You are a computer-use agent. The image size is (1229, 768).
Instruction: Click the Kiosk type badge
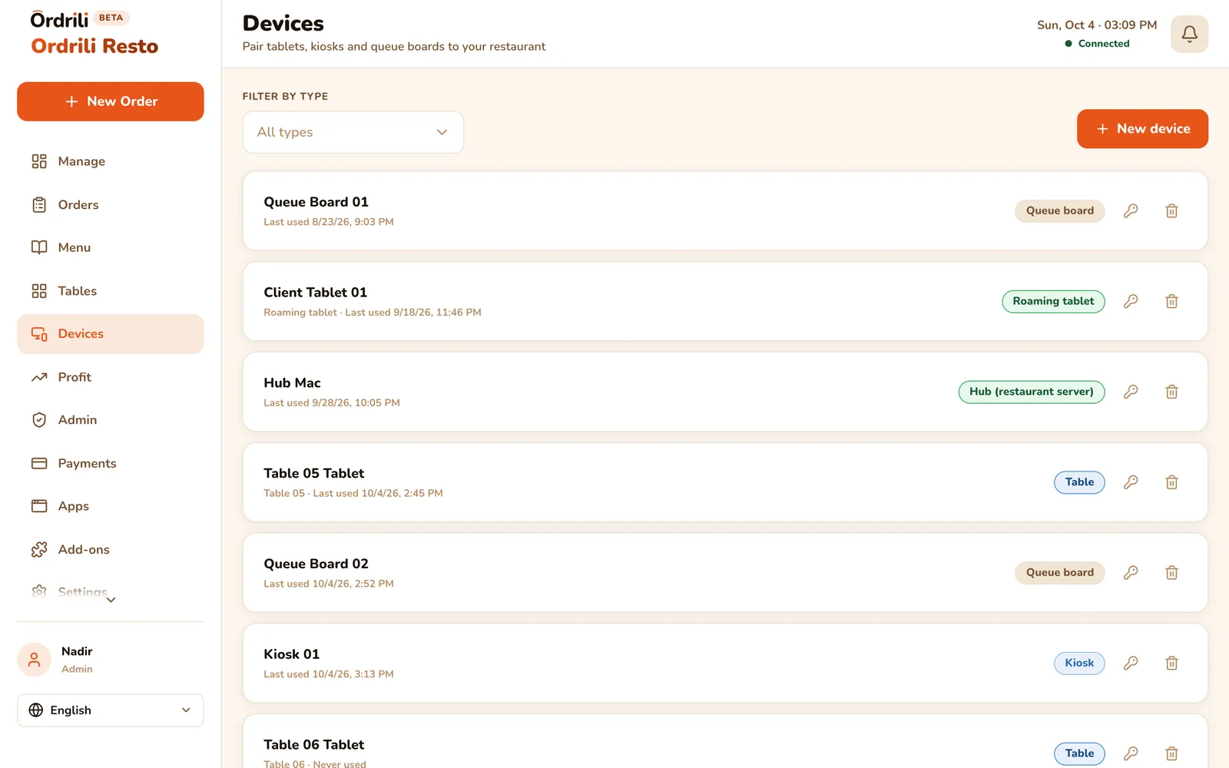1079,663
